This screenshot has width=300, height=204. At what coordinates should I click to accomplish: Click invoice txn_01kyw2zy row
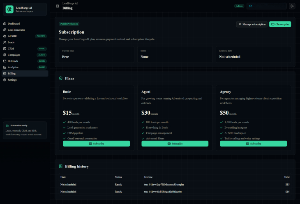coord(175,185)
